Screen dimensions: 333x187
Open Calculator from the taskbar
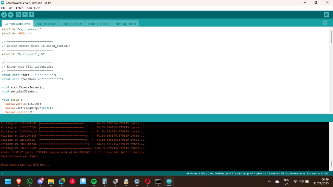coord(105,181)
